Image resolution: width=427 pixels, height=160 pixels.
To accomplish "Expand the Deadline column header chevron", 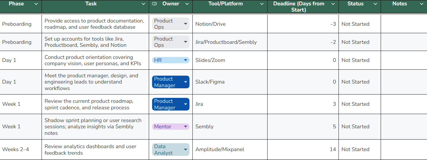I will pyautogui.click(x=333, y=4).
